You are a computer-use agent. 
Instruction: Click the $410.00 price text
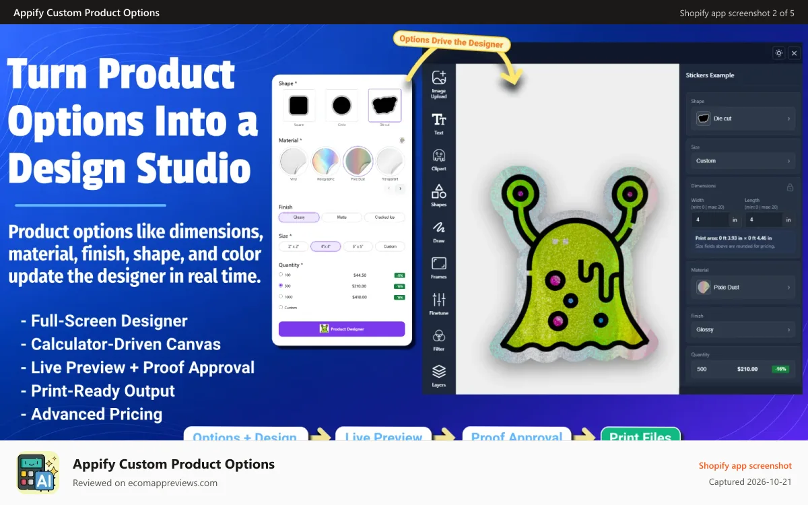[x=360, y=297]
